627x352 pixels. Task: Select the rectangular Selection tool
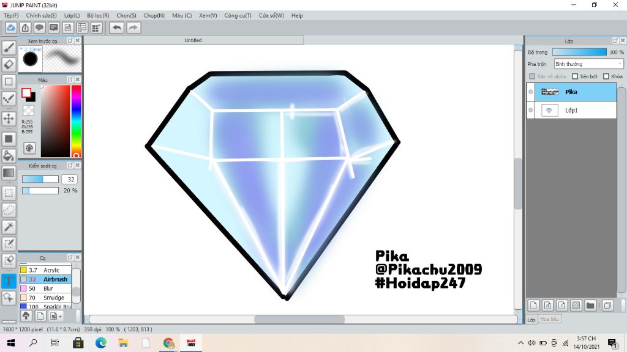coord(9,193)
